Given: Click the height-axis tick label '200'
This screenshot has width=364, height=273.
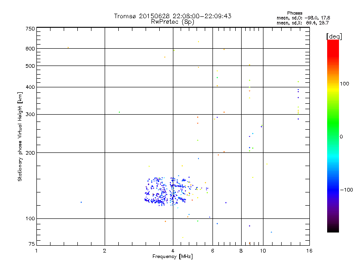Looking at the screenshot, I should point(30,153).
